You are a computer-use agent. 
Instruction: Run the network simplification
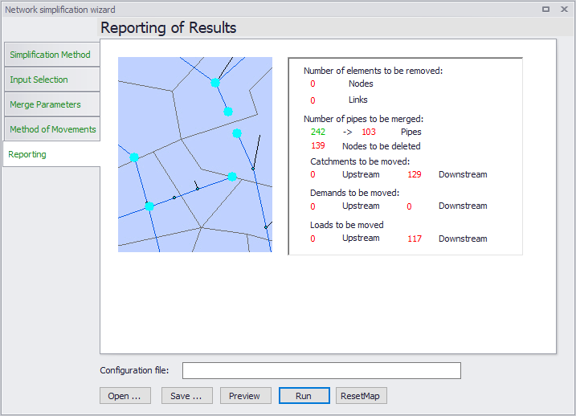tap(304, 396)
